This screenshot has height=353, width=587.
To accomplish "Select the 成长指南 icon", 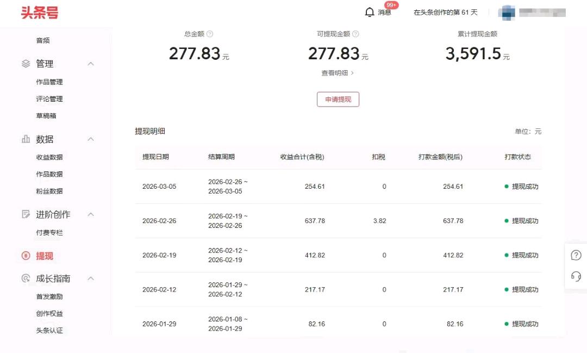I will pyautogui.click(x=26, y=278).
